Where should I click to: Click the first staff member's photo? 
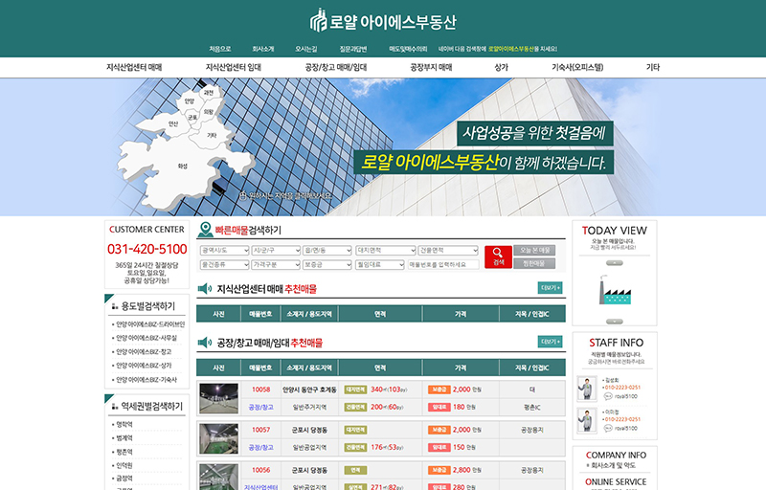[587, 388]
